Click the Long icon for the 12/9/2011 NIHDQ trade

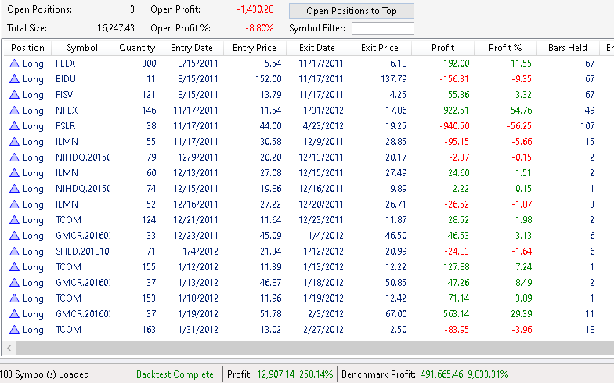14,157
